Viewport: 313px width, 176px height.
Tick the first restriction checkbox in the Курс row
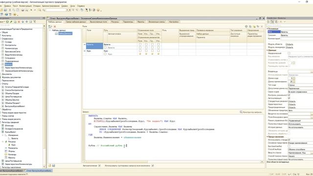click(140, 51)
